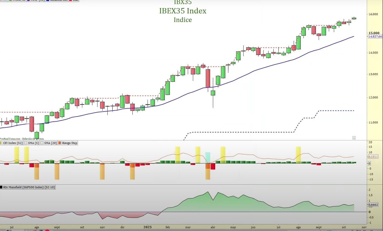Click the 11.000 price axis label
383x231 pixels.
373,122
